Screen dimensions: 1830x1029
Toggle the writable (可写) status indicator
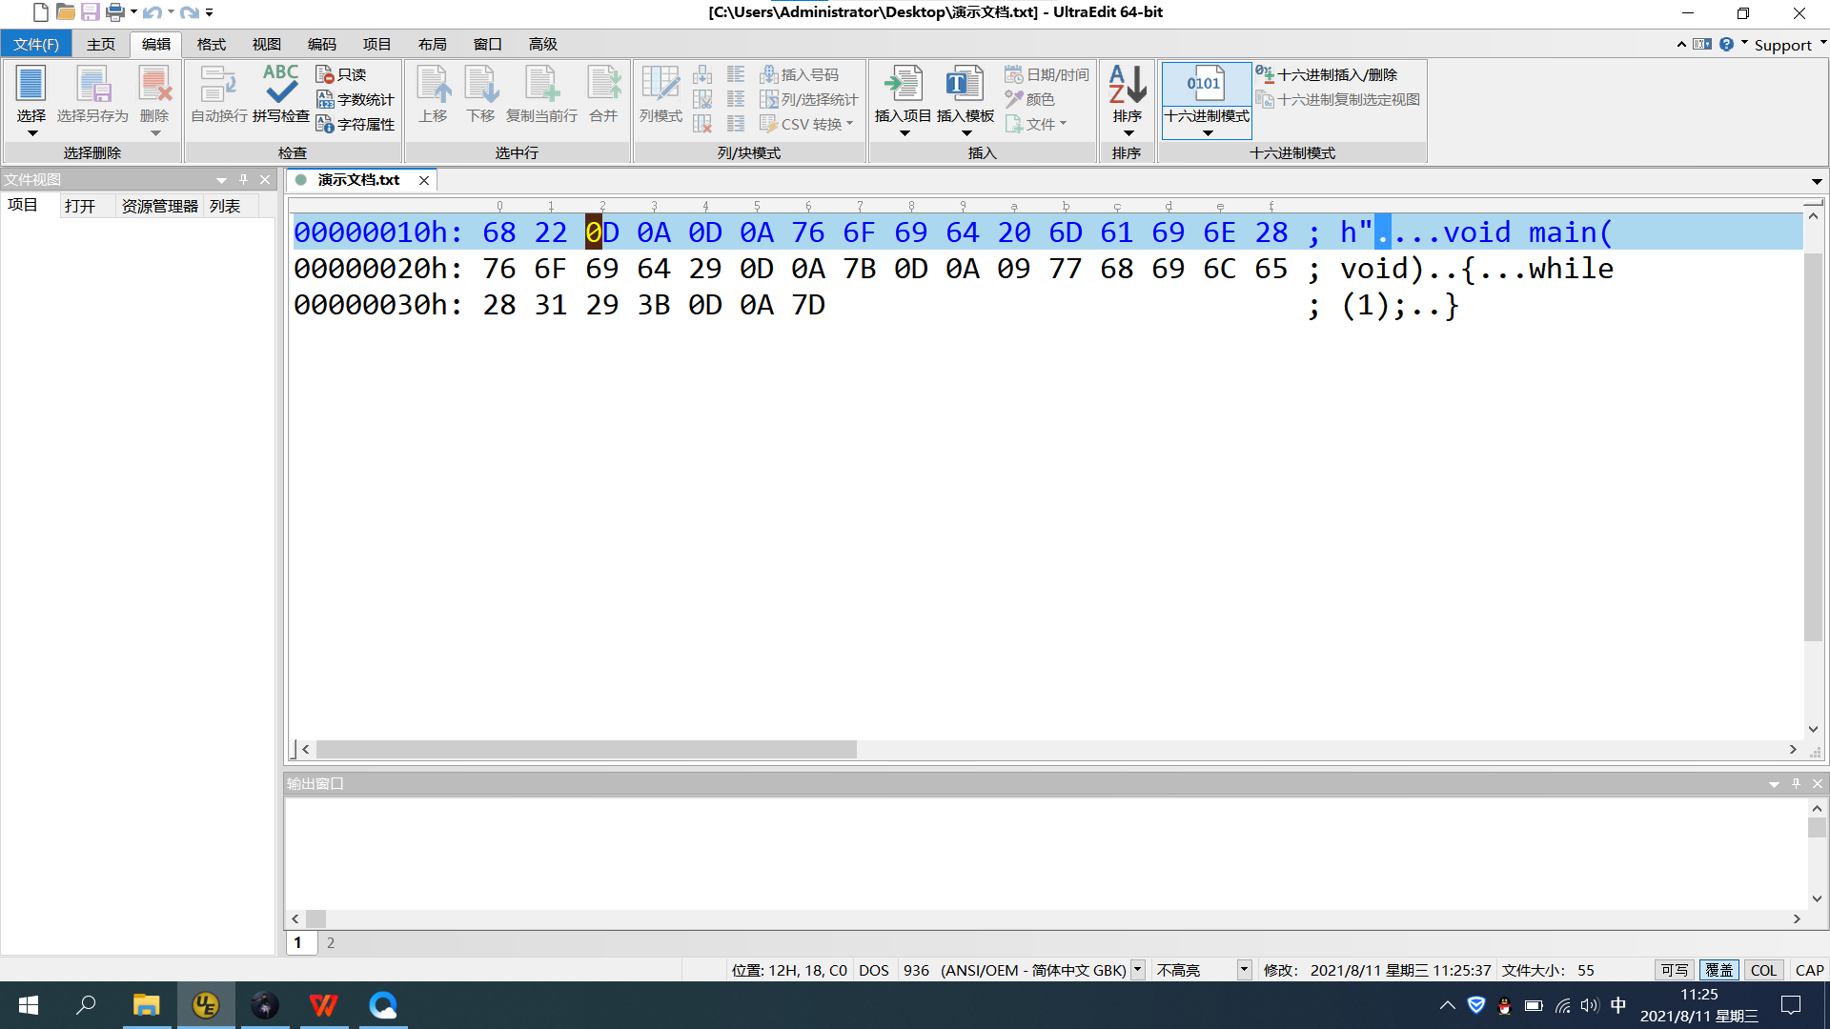(x=1675, y=970)
